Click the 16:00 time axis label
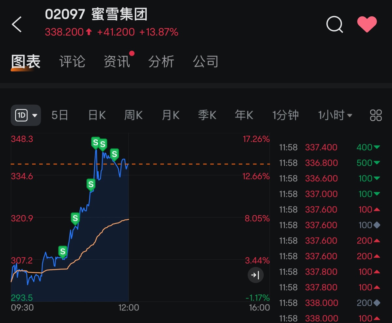Screen dimensions: 392x323 (259, 308)
